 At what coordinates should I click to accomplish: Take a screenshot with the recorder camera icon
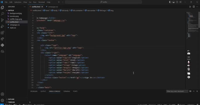(x=189, y=53)
